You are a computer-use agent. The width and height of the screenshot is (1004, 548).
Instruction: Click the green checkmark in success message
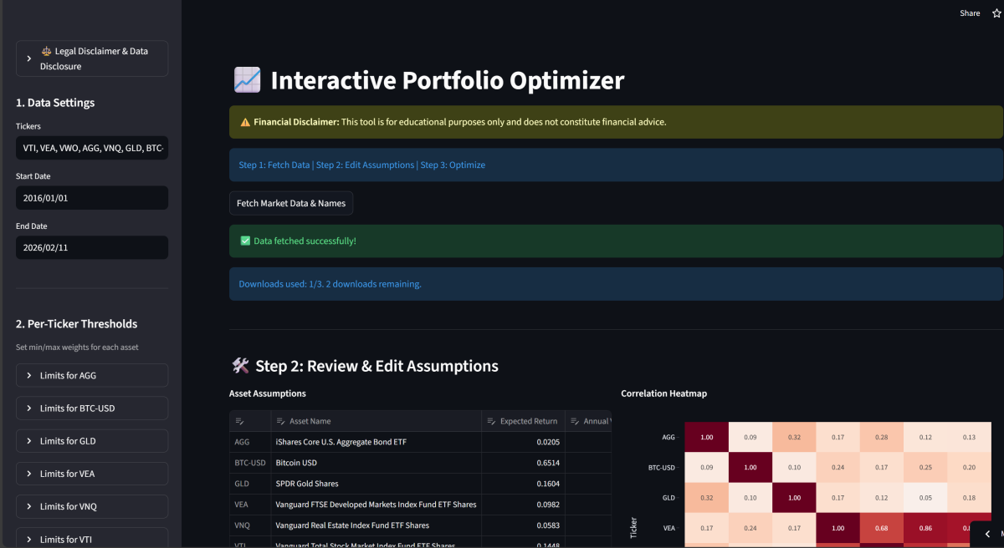tap(245, 241)
